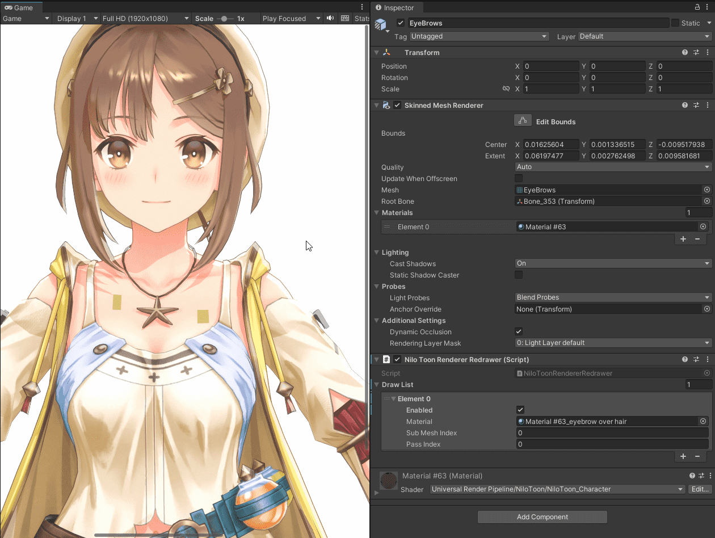Open the Game view mode dropdown
The height and width of the screenshot is (538, 715).
[26, 18]
